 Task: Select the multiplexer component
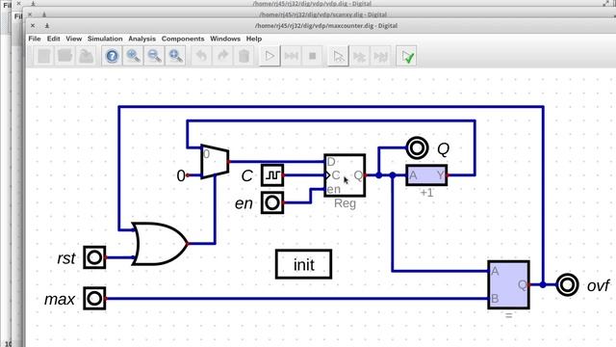215,162
